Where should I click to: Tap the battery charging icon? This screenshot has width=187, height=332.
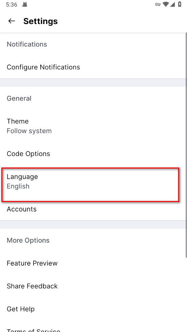pos(180,4)
